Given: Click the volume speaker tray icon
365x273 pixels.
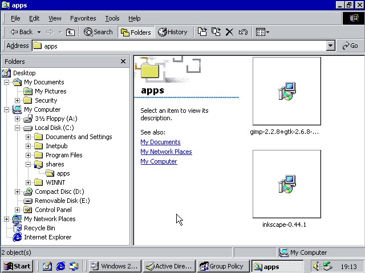Looking at the screenshot, I should (317, 266).
